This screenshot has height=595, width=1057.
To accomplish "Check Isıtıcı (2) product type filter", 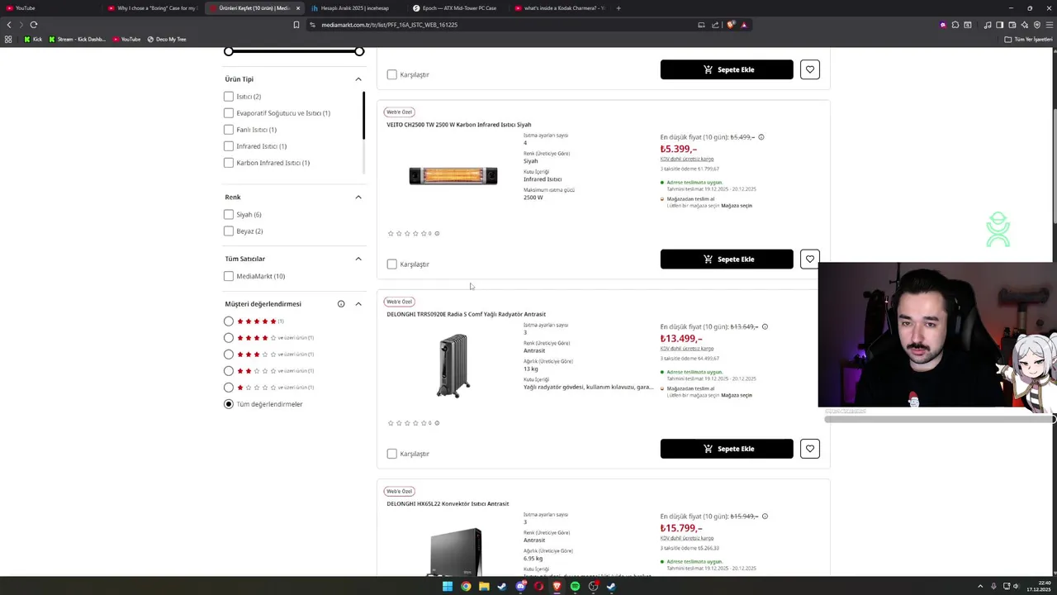I will pyautogui.click(x=229, y=97).
